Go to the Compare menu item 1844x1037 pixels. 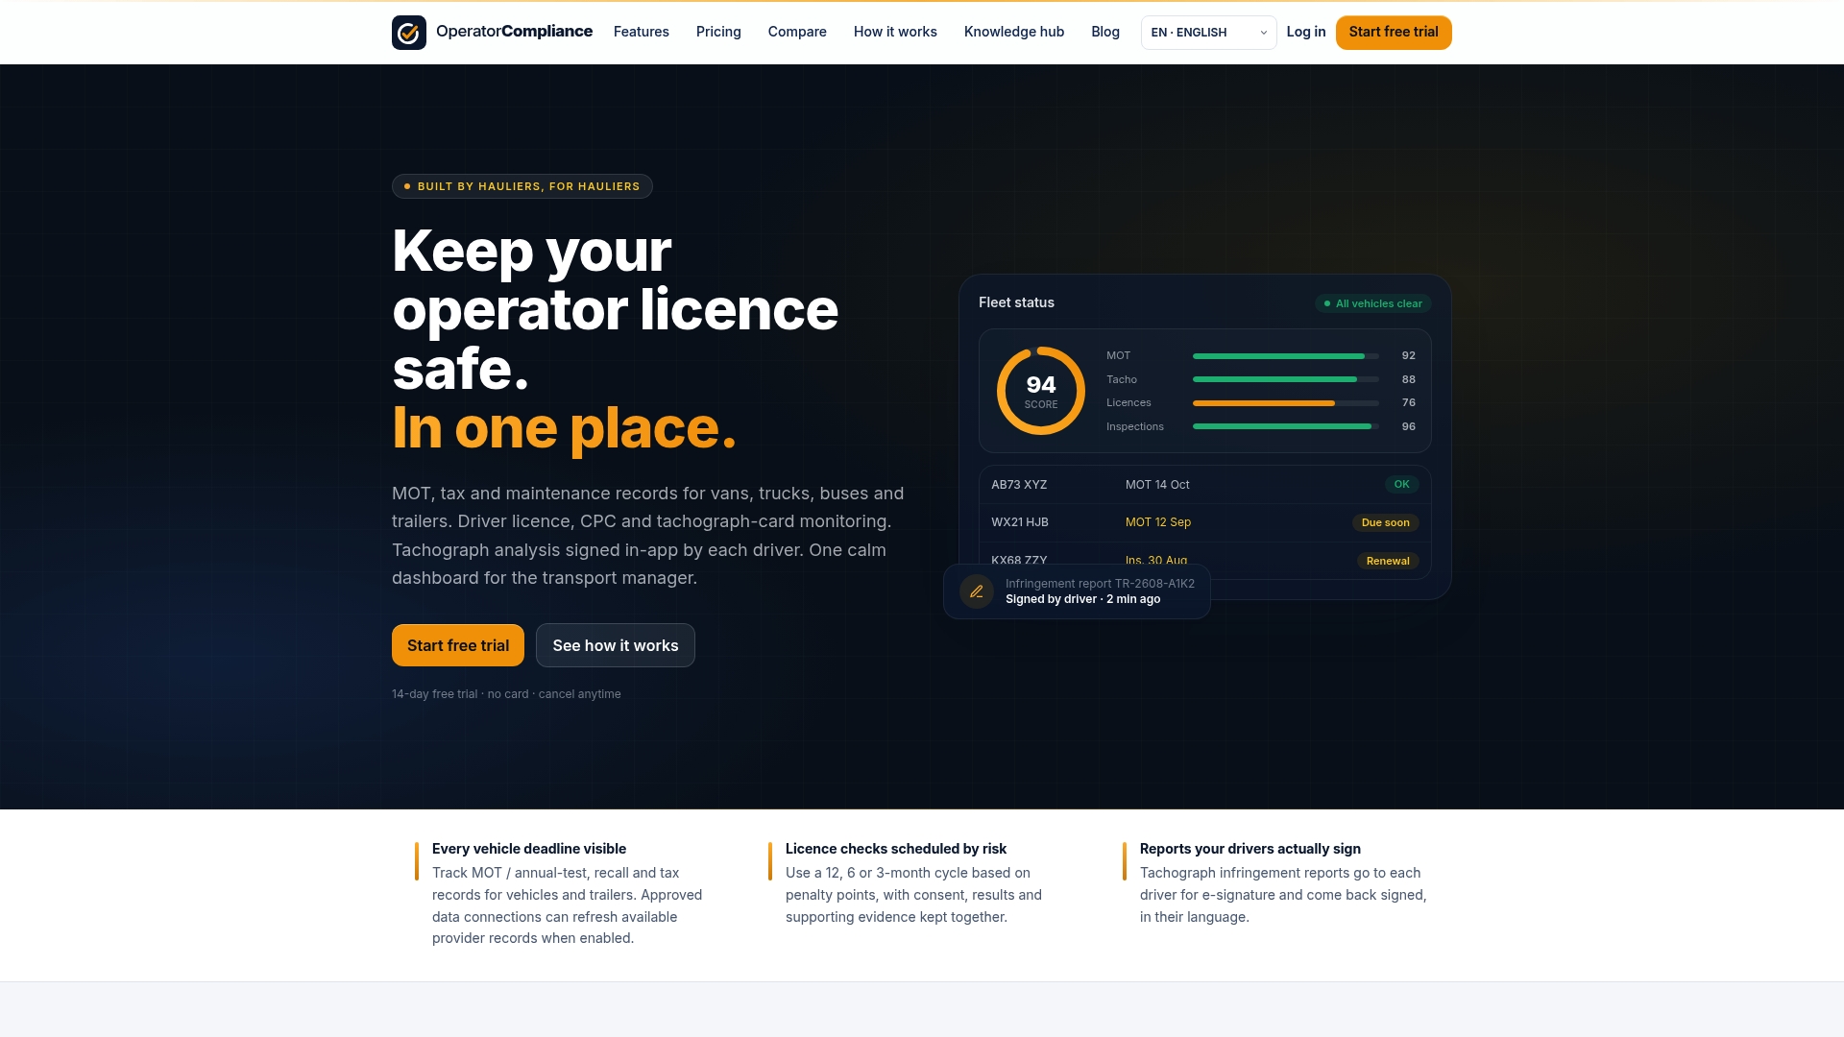(x=796, y=32)
